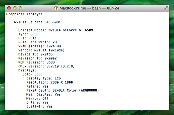The image size is (174, 115).
Task: Click the 'Main Display: Yes' line
Action: [x=43, y=94]
